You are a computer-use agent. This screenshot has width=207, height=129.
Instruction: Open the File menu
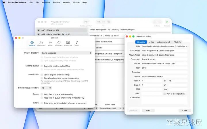click(31, 2)
